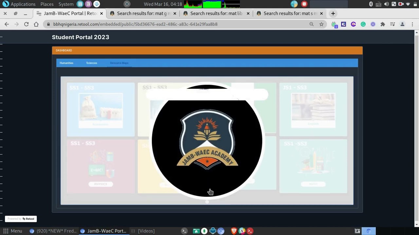Image resolution: width=419 pixels, height=235 pixels.
Task: Open the screen recorder camera tray icon
Action: click(401, 4)
